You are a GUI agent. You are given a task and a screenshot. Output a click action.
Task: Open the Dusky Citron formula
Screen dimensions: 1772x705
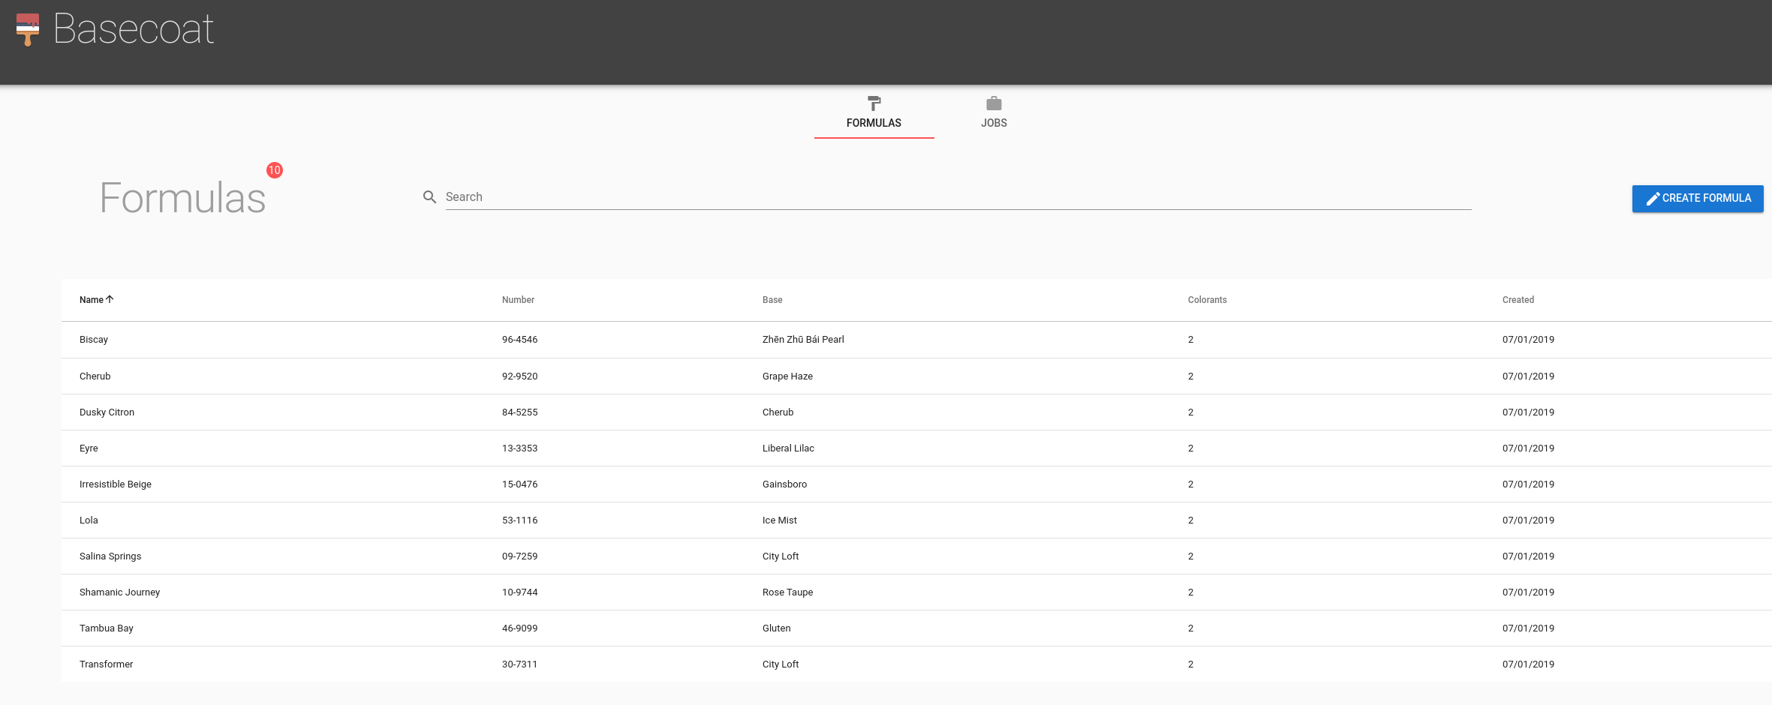click(x=107, y=412)
